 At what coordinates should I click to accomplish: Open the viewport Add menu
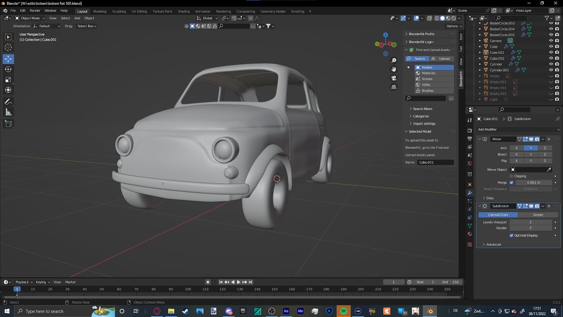point(77,18)
